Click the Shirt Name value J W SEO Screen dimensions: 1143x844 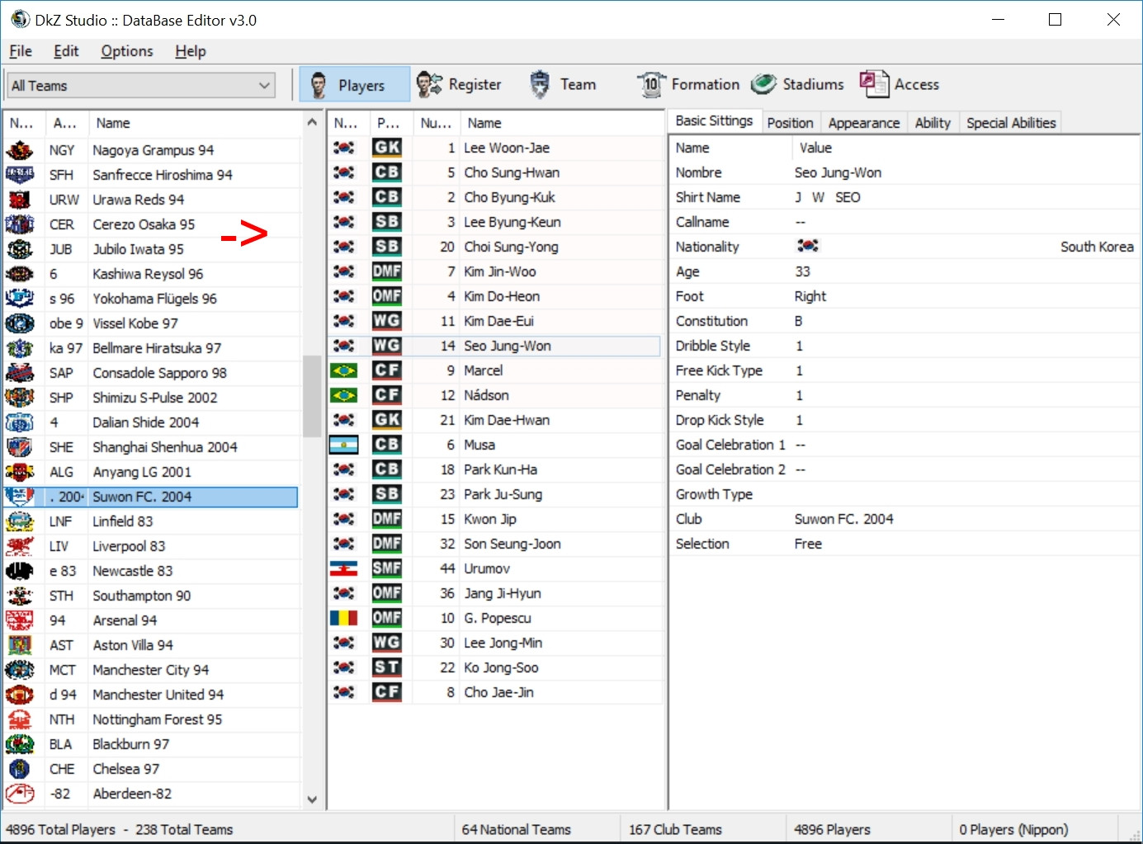click(x=827, y=197)
